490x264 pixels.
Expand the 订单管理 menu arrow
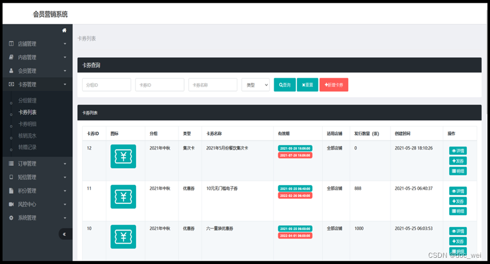(x=65, y=163)
